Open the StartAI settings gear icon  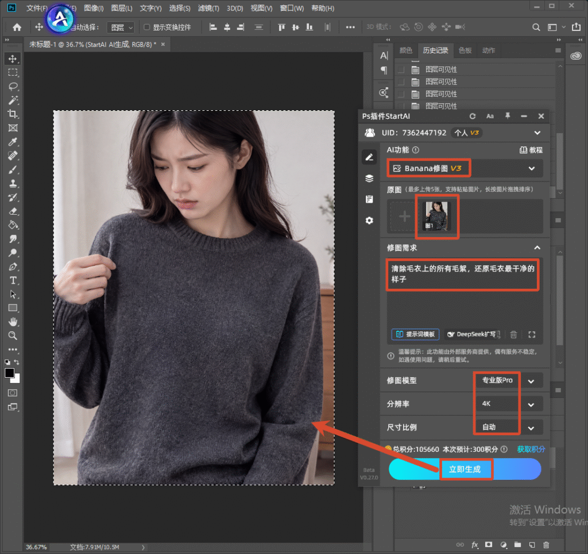click(369, 220)
